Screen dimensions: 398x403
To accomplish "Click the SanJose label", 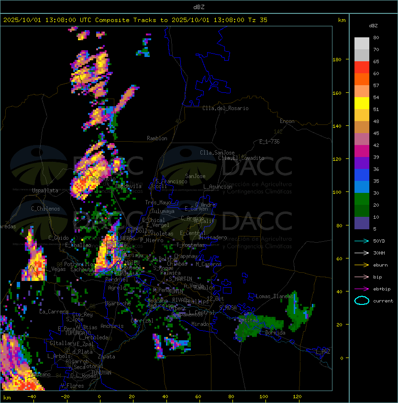I will point(195,176).
